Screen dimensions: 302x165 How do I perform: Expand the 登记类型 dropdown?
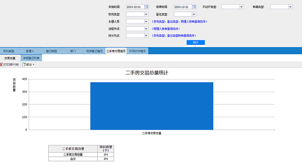point(194,14)
